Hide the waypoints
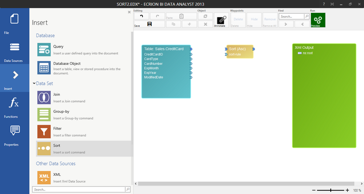 254,20
